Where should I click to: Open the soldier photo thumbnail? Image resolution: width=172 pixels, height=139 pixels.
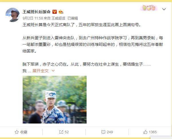(x=54, y=100)
